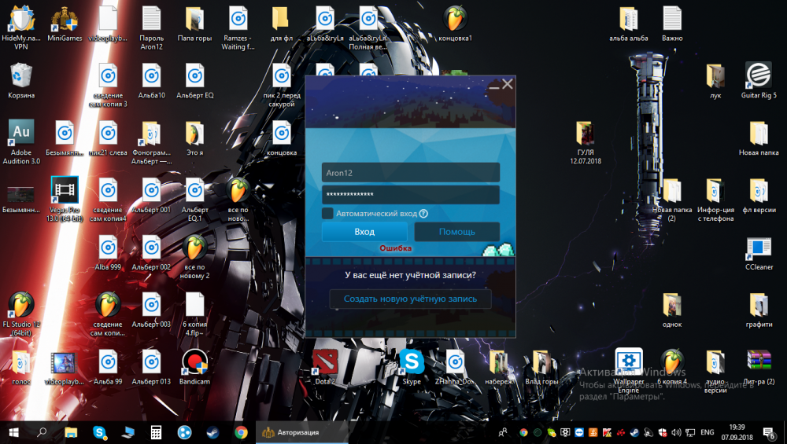The image size is (787, 444).
Task: Select the CCleaner desktop shortcut
Action: click(x=758, y=251)
